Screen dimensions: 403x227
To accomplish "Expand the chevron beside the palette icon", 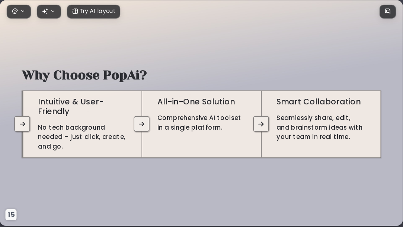I will 23,11.
